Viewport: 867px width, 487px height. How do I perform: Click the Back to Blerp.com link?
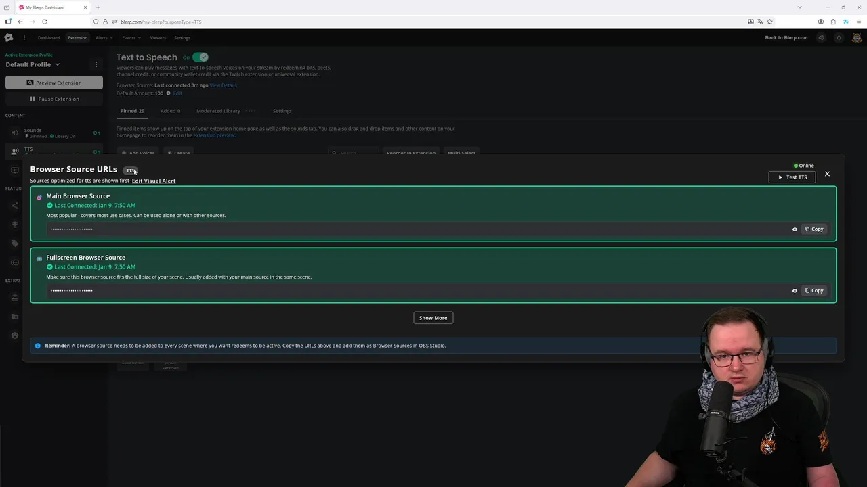tap(786, 38)
